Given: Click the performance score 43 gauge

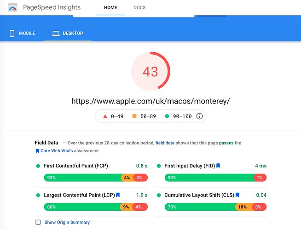Looking at the screenshot, I should (150, 71).
